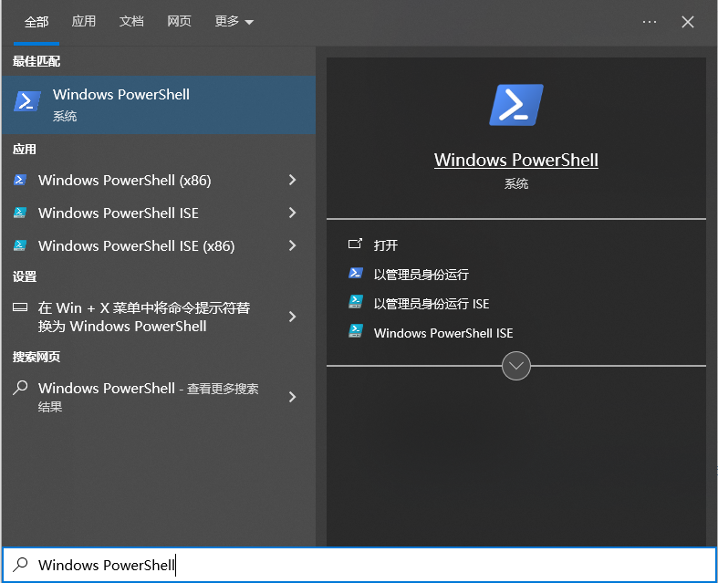Click the Windows PowerShell ISE app icon

[20, 213]
